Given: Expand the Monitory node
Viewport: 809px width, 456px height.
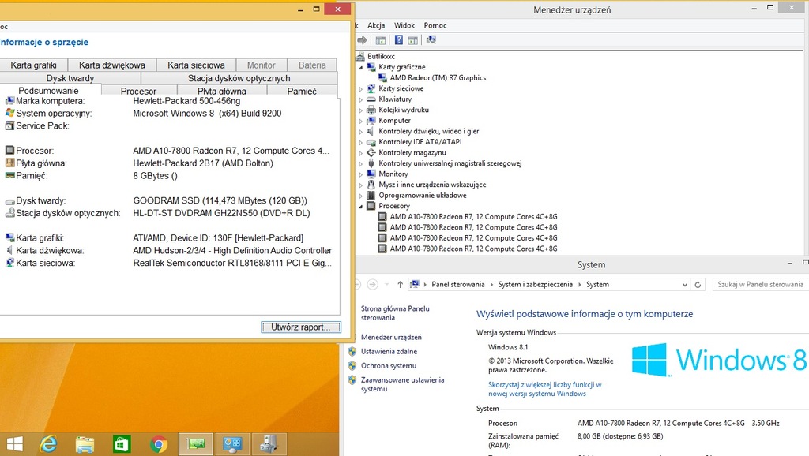Looking at the screenshot, I should 360,174.
